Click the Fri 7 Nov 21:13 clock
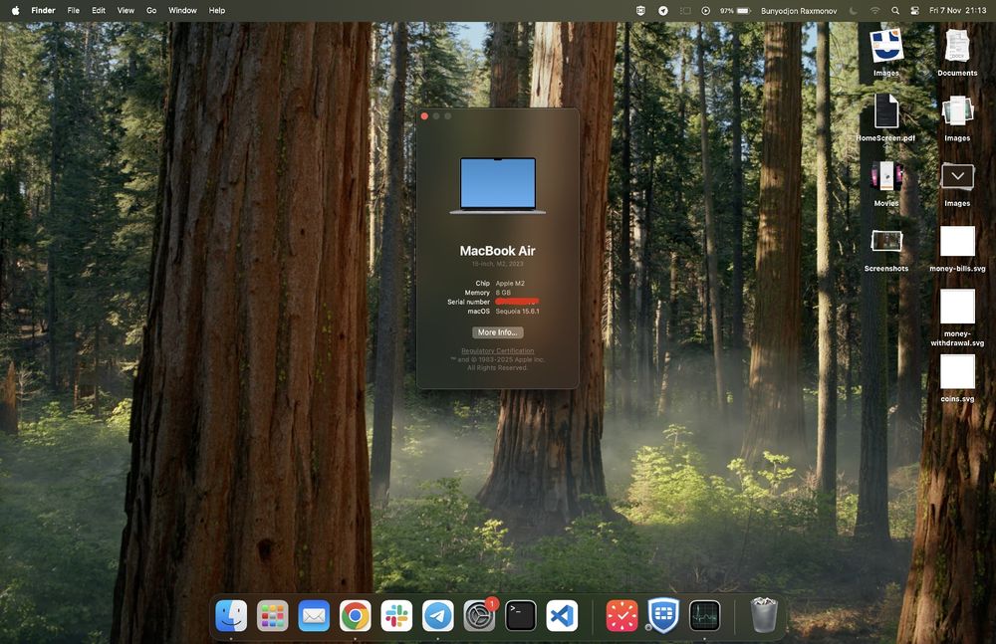 pos(958,11)
